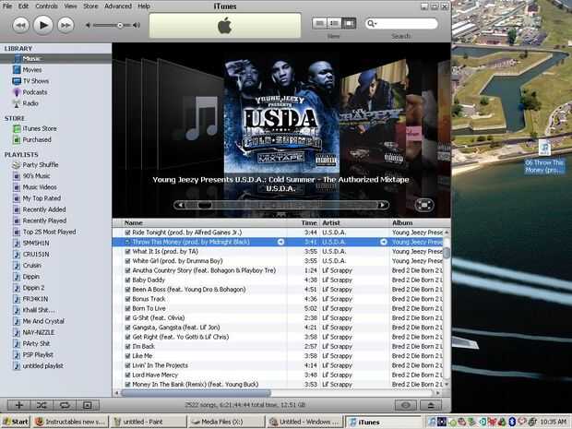Sort songs by Album column header
The image size is (572, 429).
coord(417,223)
